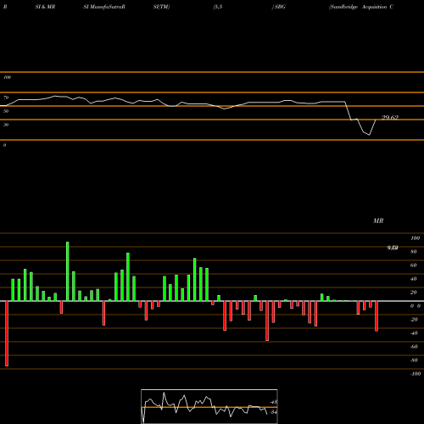Click the '0 0' zero-line axis label
Viewport: 424px width, 424px height.
tap(416, 306)
